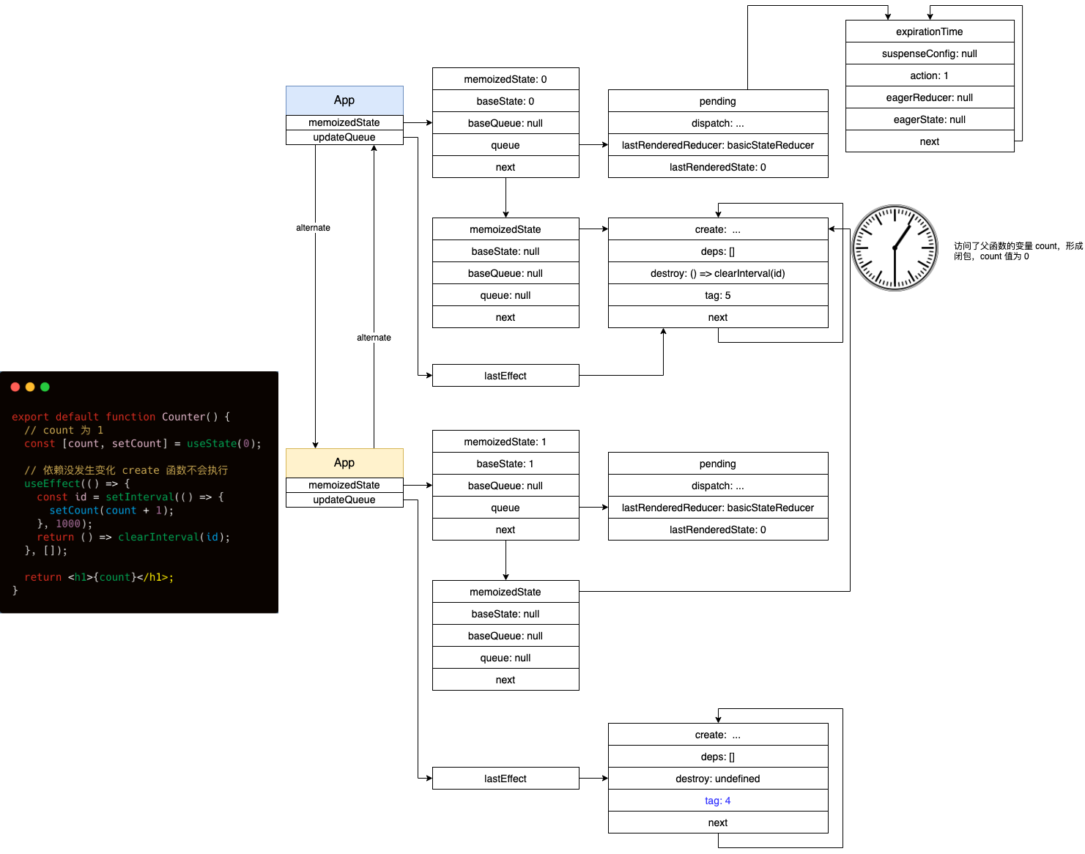Click the red dot in code window
This screenshot has height=854, width=1085.
pos(15,387)
